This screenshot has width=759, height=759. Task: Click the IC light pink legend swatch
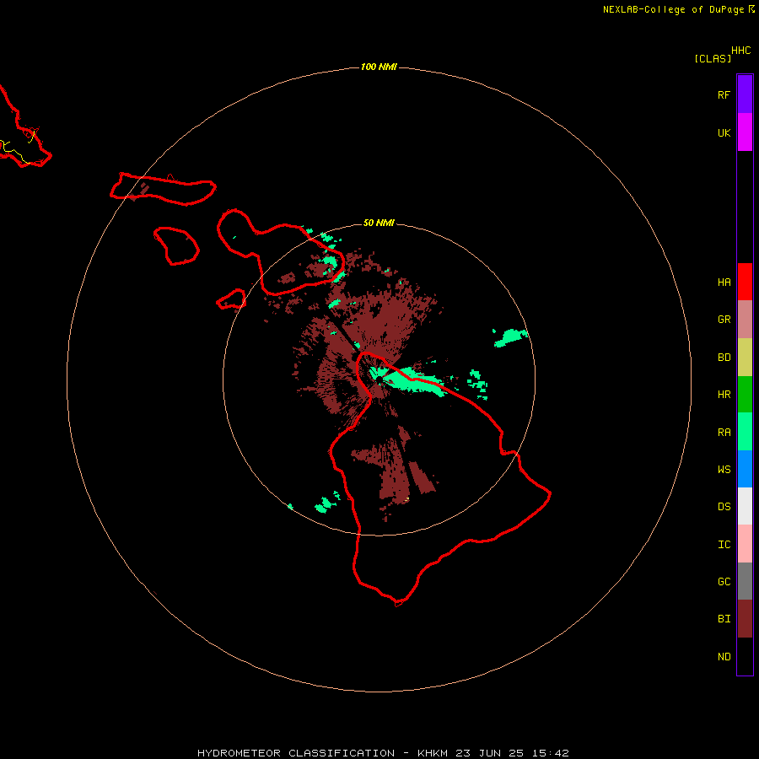click(x=745, y=544)
